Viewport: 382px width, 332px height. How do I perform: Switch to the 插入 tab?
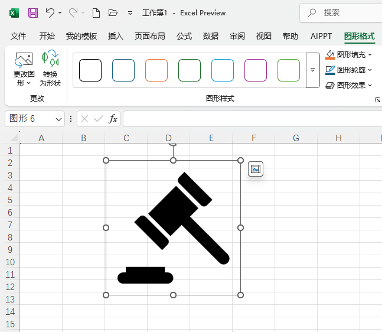(116, 36)
